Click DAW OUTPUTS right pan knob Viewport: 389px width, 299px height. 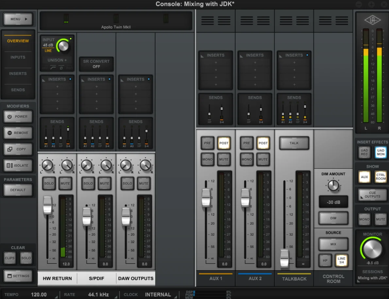coord(145,165)
